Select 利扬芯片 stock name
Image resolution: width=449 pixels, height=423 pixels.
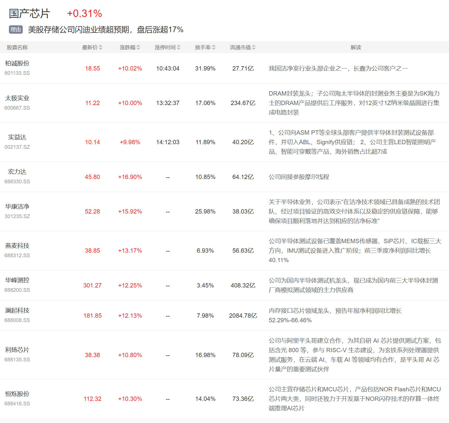coord(17,350)
